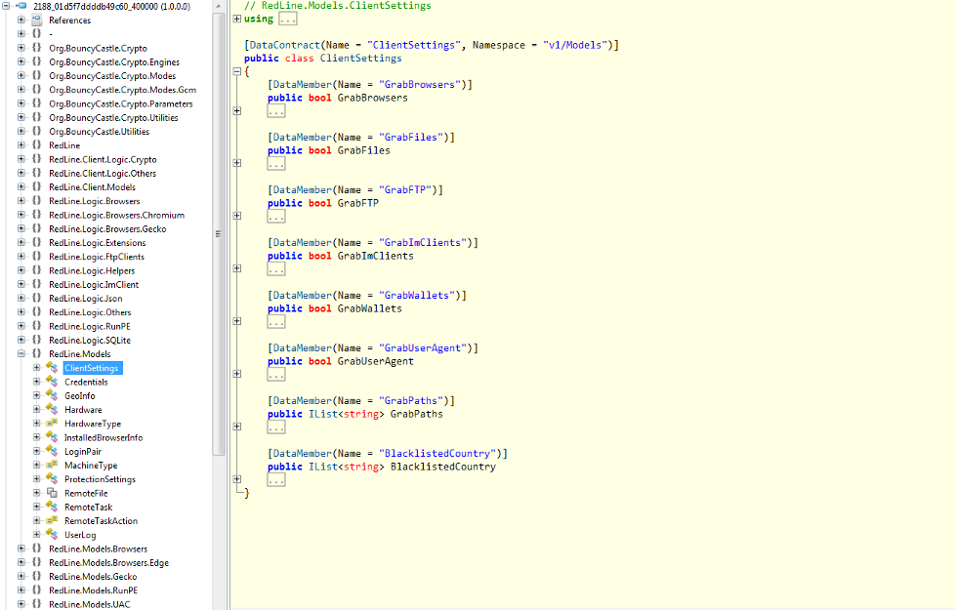Click the namespace icon beside RedLine.Models.UAC

[x=36, y=604]
